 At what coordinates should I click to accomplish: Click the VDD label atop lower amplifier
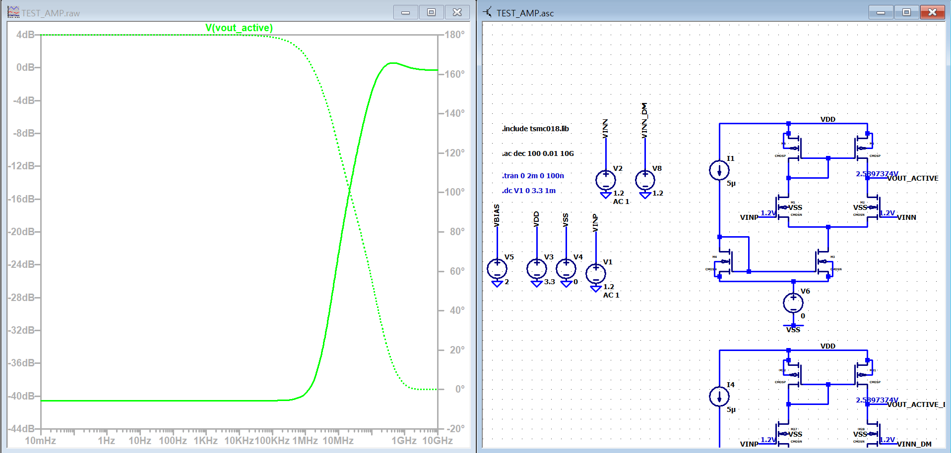[x=828, y=346]
